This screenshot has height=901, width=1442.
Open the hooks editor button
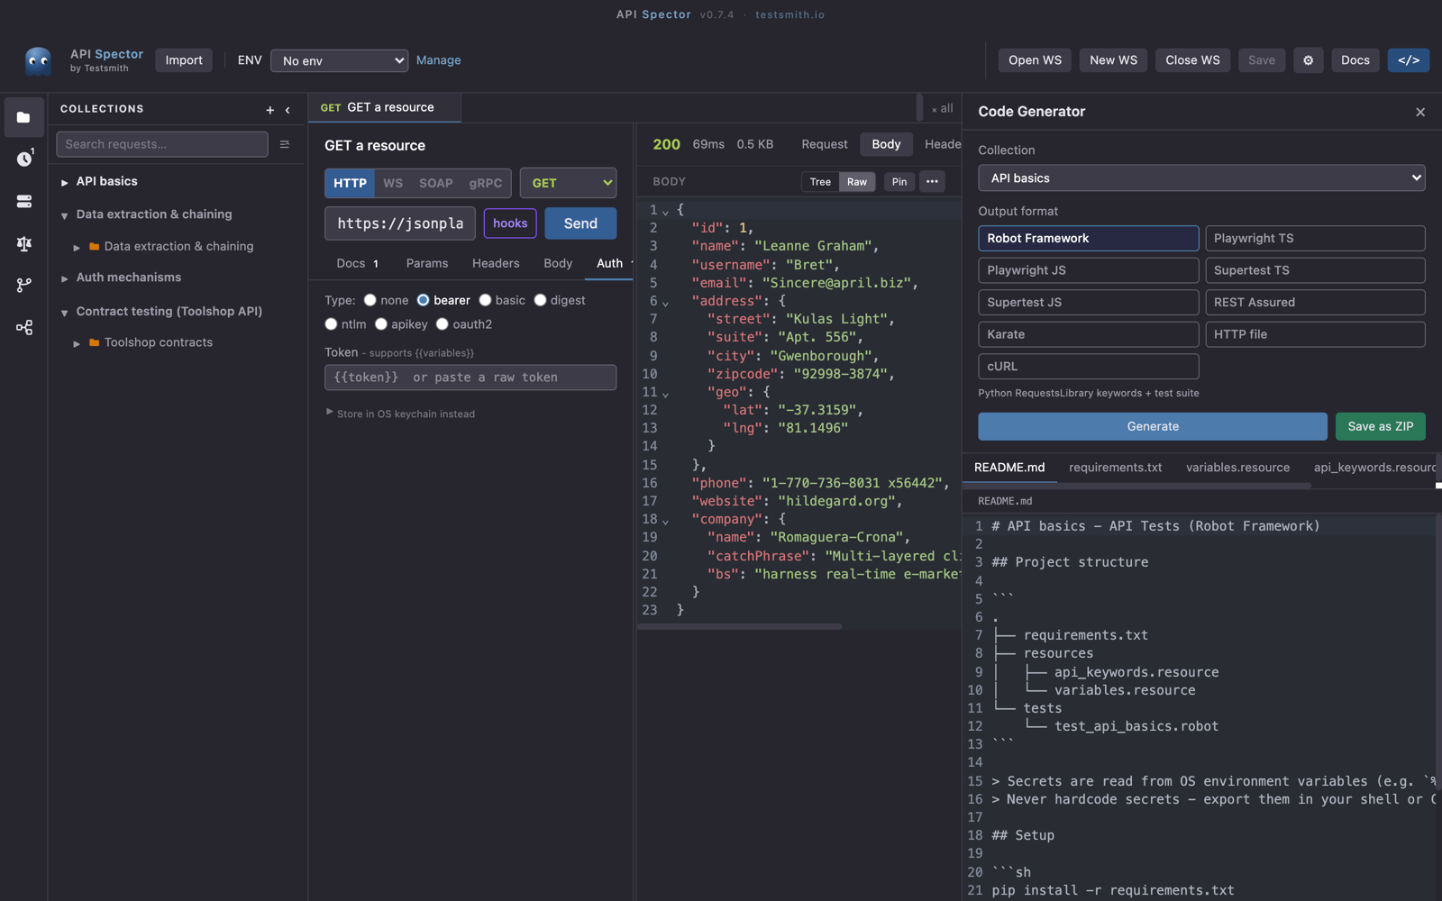point(510,223)
